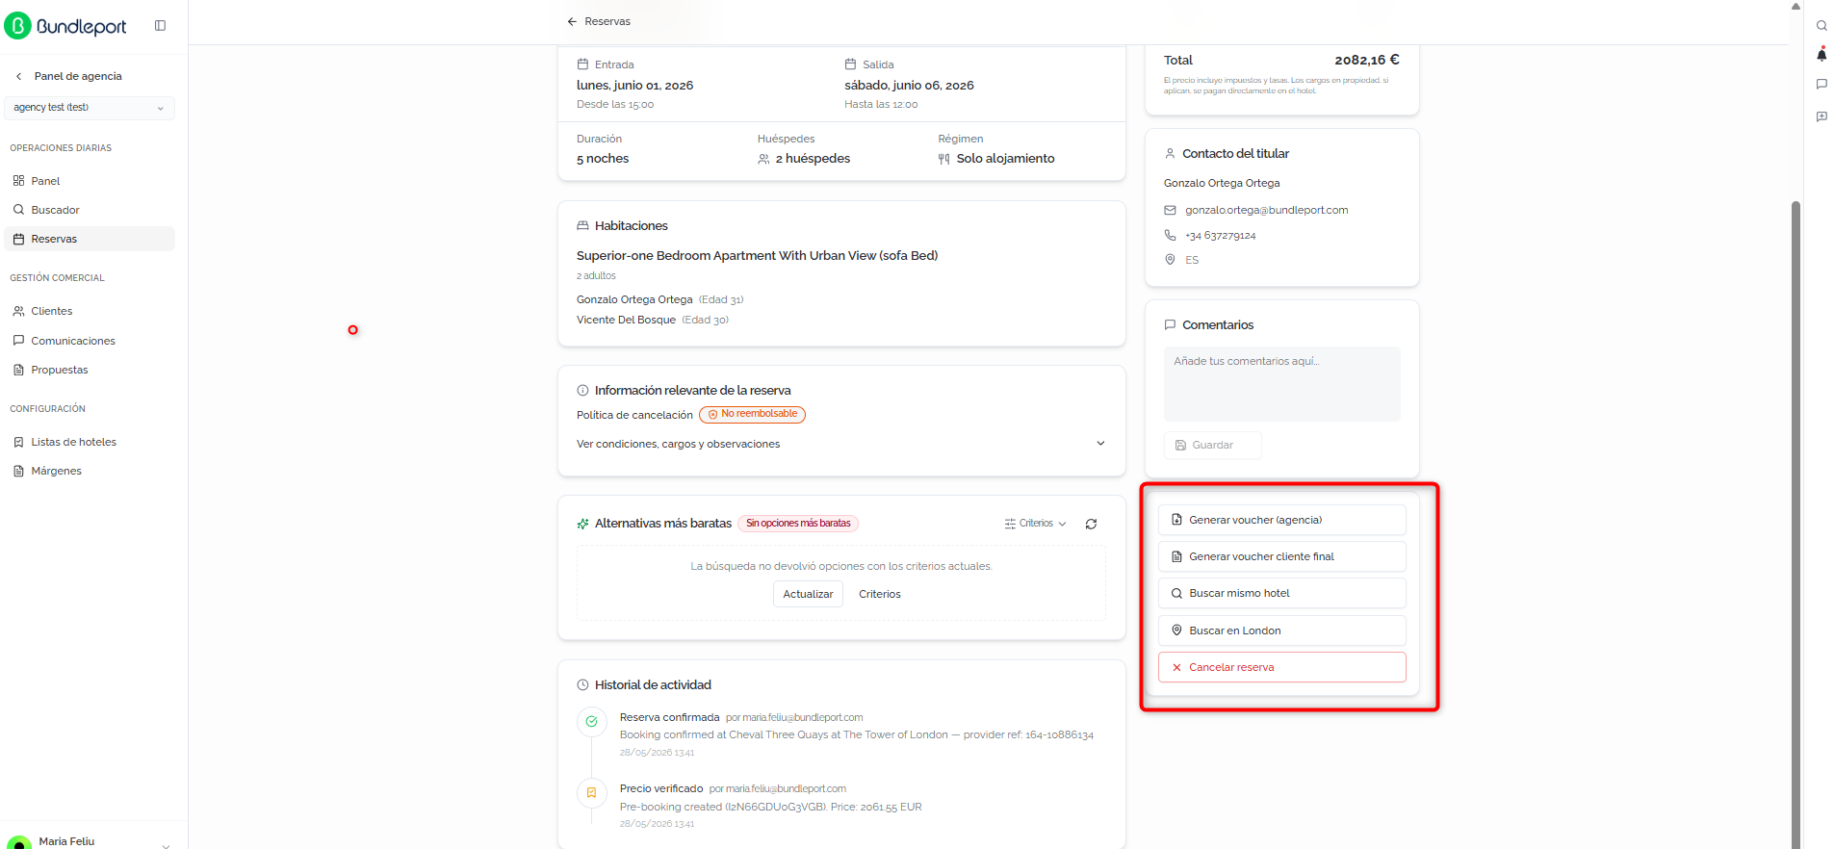Click phone number +34 637279124
This screenshot has height=849, width=1834.
coord(1220,235)
